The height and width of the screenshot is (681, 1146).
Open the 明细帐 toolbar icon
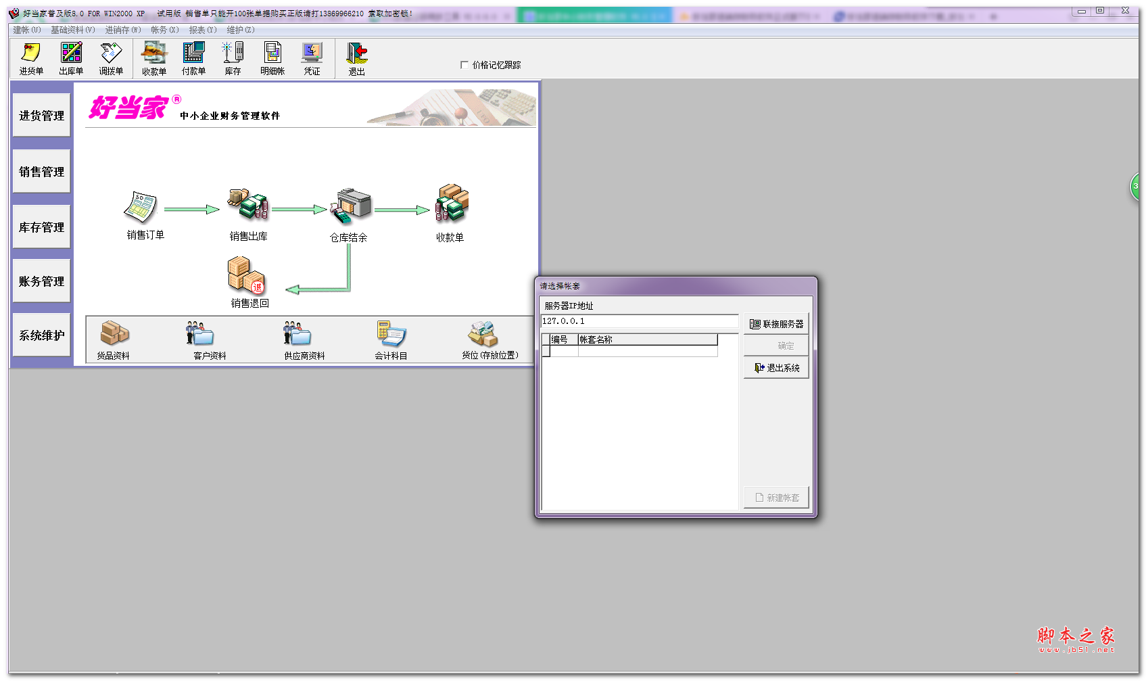272,58
